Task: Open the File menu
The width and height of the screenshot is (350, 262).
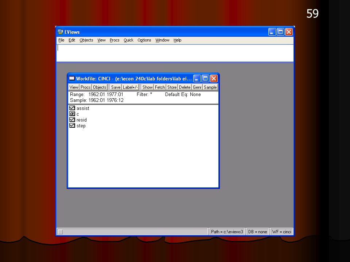Action: [x=61, y=40]
